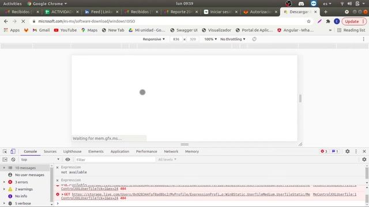
Task: Click the red errors count badge
Action: click(x=324, y=151)
